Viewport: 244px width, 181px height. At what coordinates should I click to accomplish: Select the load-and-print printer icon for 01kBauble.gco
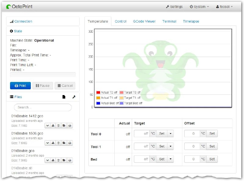(70, 160)
